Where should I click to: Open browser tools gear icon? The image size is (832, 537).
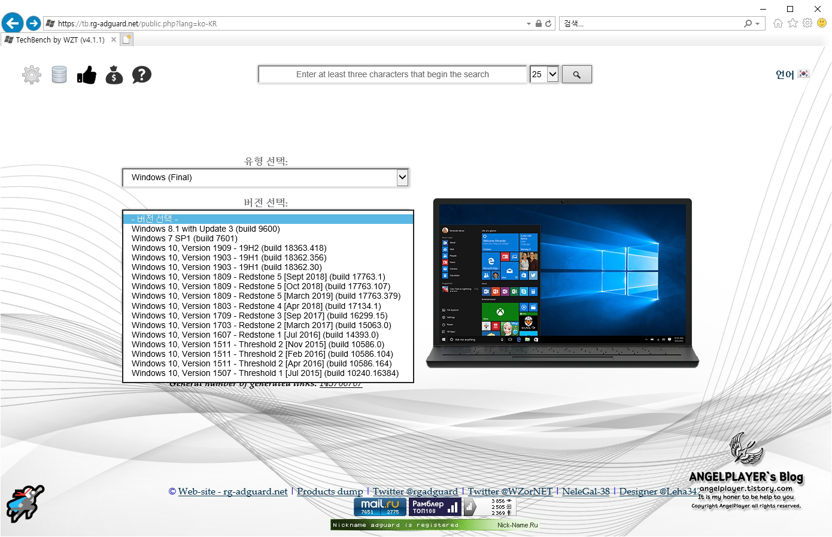coord(807,23)
